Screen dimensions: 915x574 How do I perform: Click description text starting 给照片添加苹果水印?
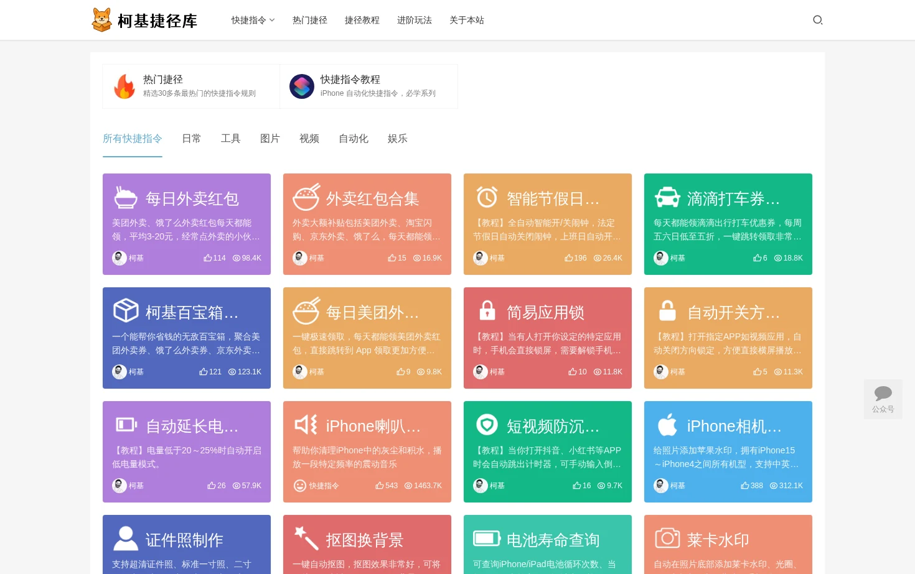coord(726,457)
